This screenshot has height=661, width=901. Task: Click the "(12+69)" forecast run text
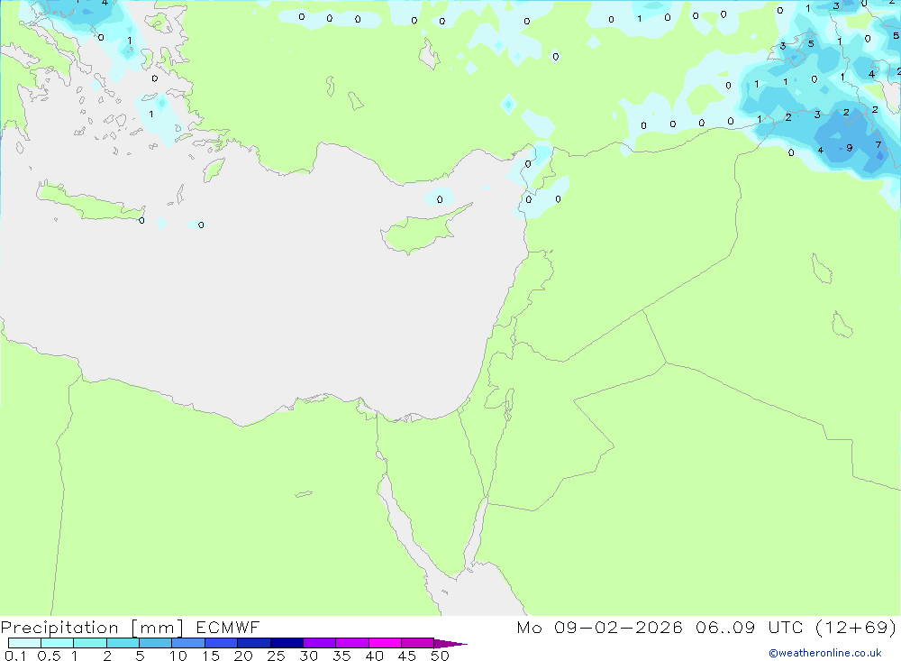(856, 627)
